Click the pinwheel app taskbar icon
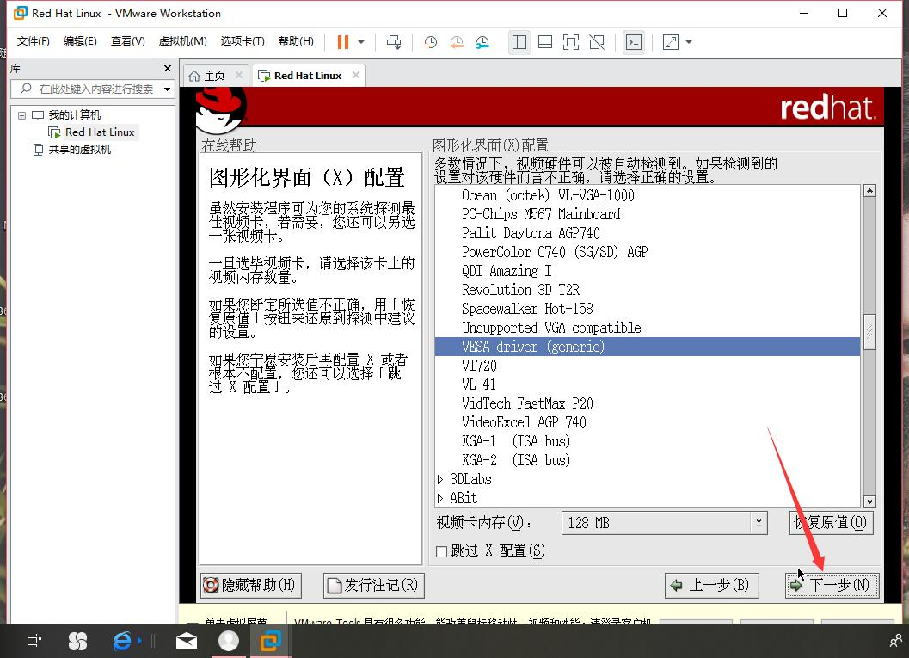 click(77, 641)
